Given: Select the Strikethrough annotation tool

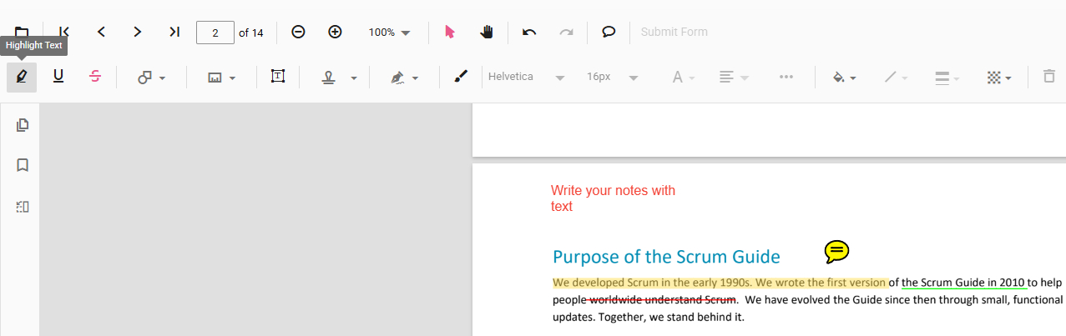Looking at the screenshot, I should [x=95, y=77].
